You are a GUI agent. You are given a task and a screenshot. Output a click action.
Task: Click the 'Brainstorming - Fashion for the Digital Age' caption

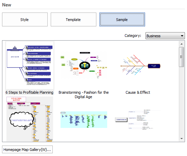click(x=84, y=95)
